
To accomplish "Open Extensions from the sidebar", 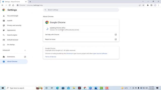I will 11,57.
